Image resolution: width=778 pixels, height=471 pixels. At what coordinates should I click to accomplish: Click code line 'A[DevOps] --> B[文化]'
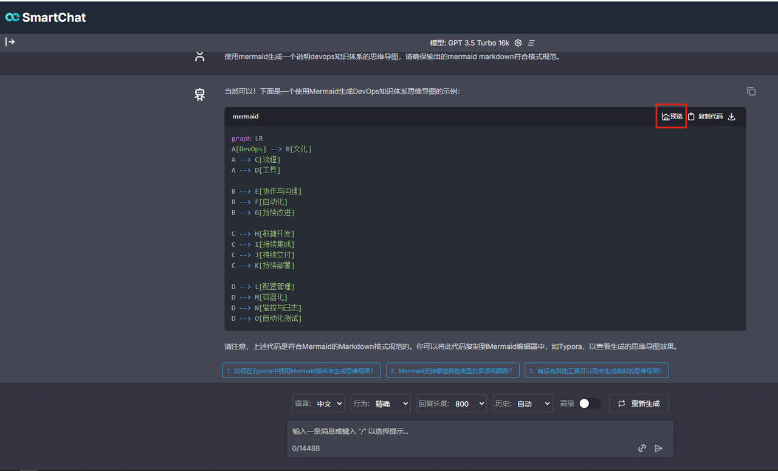(271, 149)
